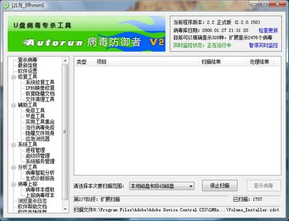Open IFEO映像修复 tool
The width and height of the screenshot is (289, 221).
(40, 88)
